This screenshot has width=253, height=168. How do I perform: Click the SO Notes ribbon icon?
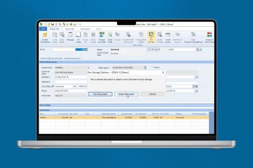click(78, 38)
